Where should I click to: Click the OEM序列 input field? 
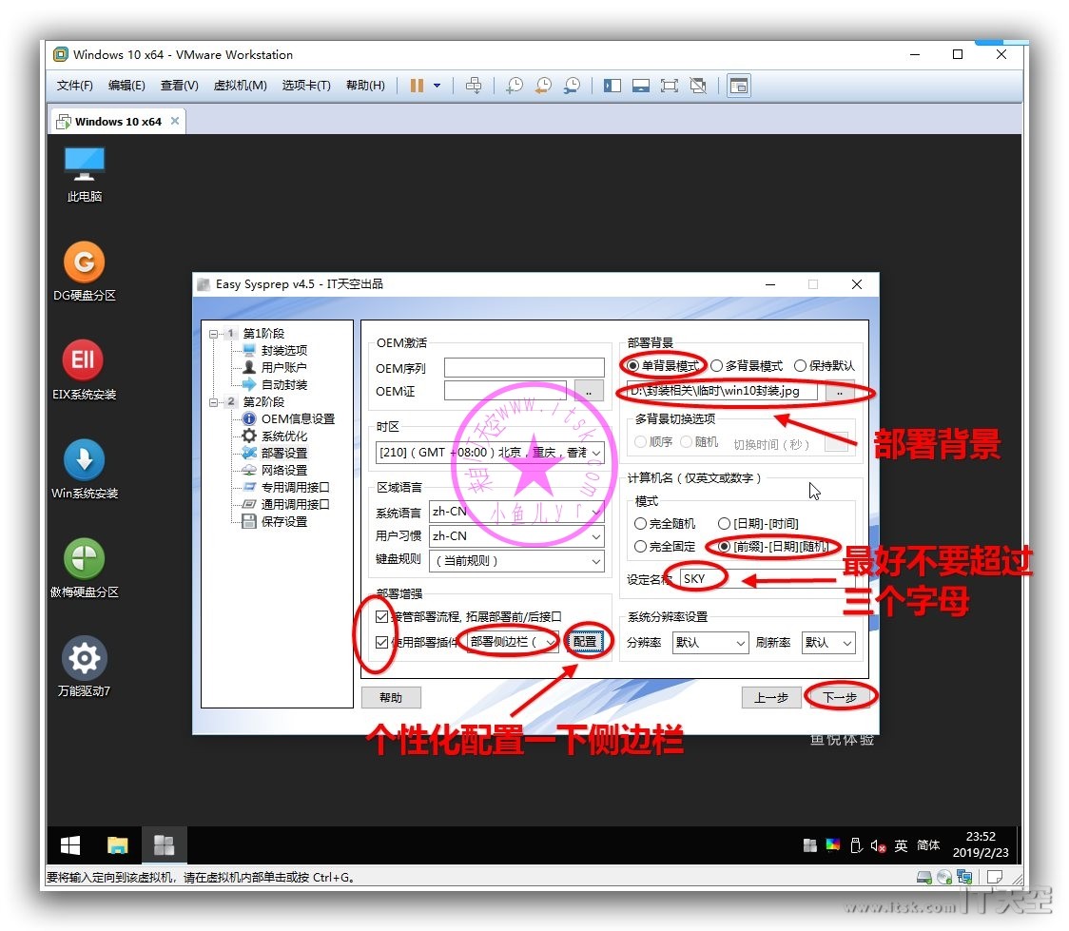click(x=524, y=368)
